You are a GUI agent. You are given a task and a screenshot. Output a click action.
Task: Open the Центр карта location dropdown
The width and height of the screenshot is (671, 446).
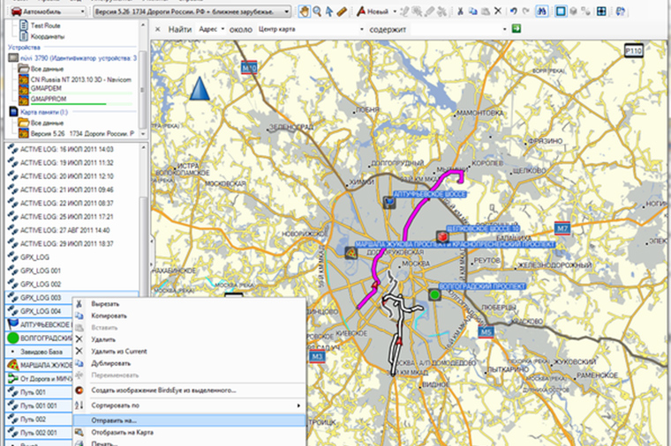click(x=311, y=29)
